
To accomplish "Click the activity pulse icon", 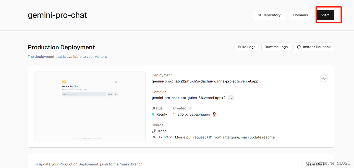I will tap(324, 78).
